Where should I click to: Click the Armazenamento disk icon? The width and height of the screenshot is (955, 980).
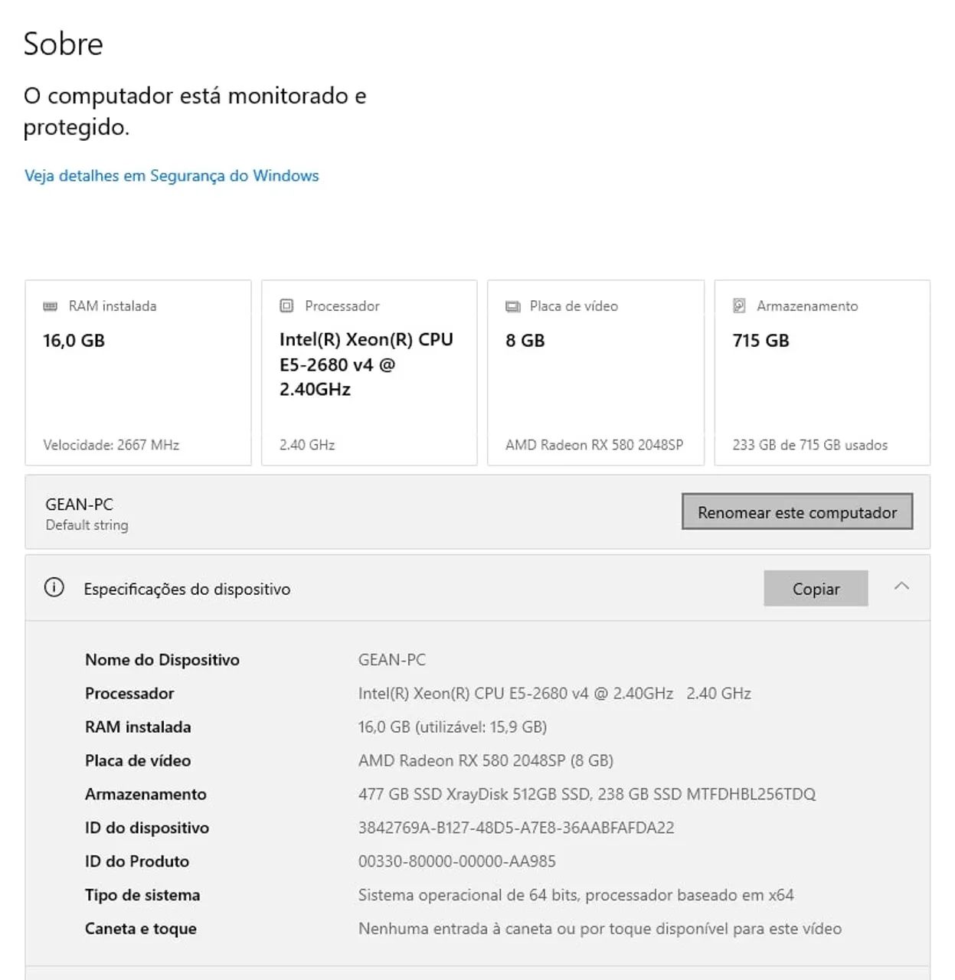(739, 306)
